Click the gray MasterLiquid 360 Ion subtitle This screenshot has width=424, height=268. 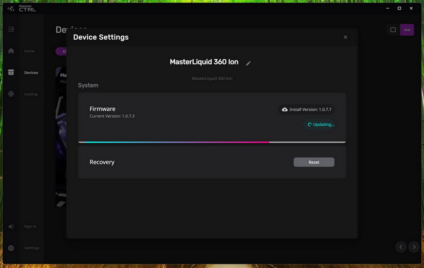coord(212,78)
